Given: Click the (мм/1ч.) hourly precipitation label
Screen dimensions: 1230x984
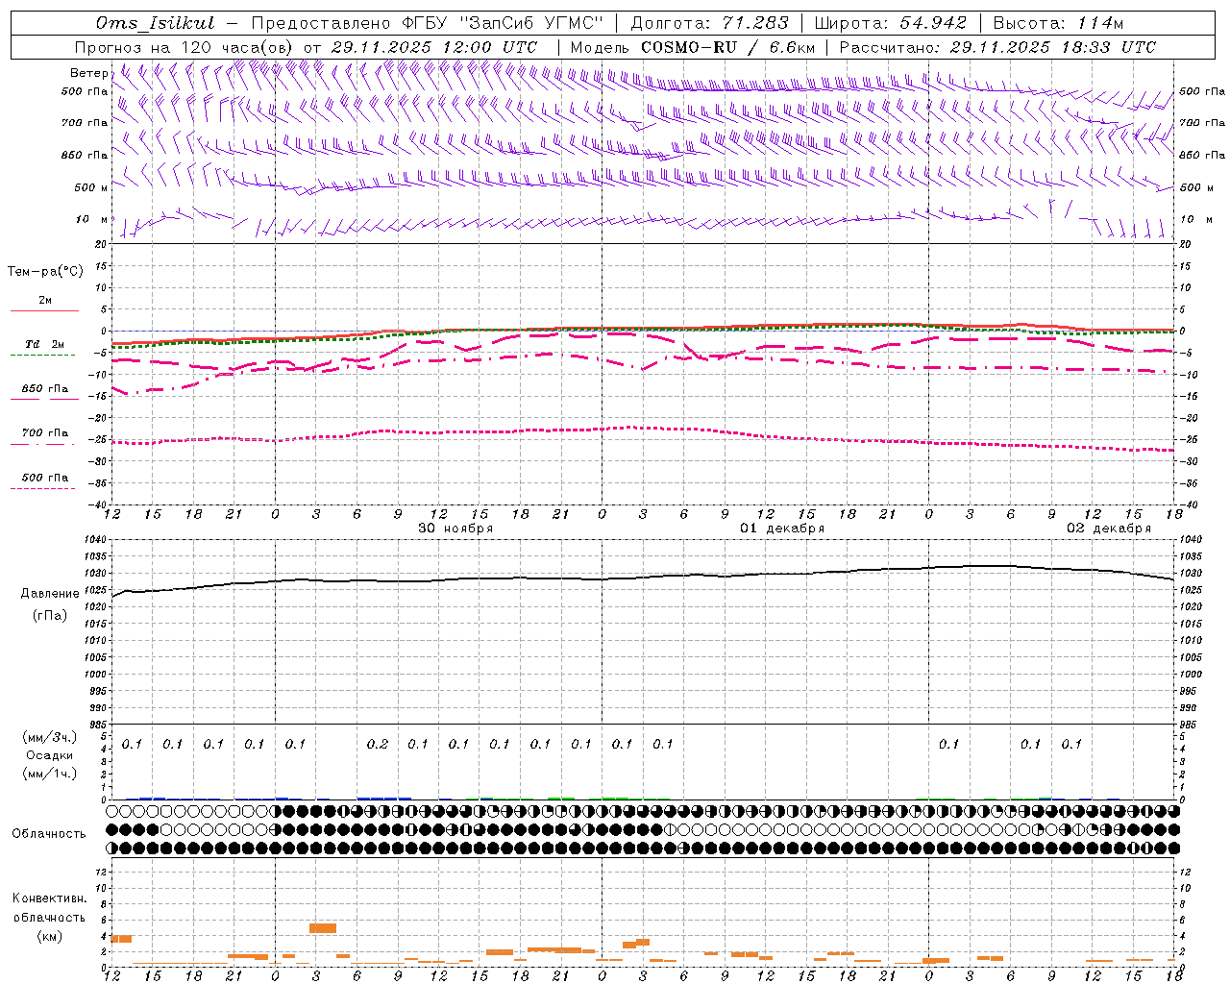Looking at the screenshot, I should (50, 774).
